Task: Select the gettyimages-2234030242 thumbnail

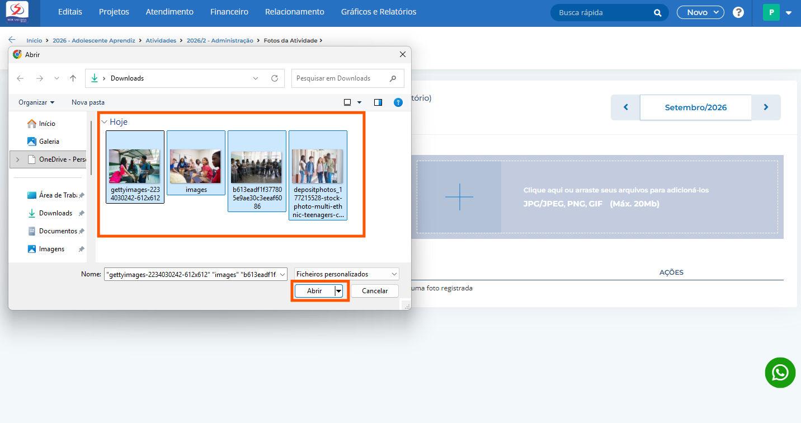Action: pos(135,167)
